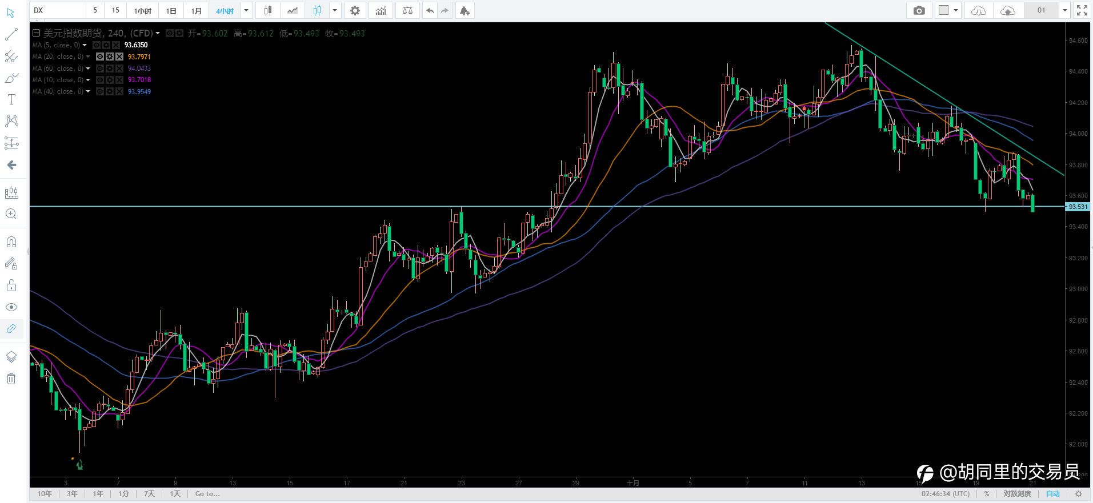Toggle auto scale 自动
The image size is (1093, 503).
click(x=1053, y=494)
